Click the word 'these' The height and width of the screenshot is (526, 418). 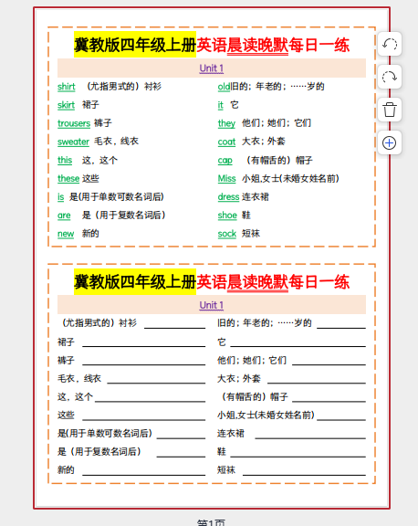(x=68, y=178)
